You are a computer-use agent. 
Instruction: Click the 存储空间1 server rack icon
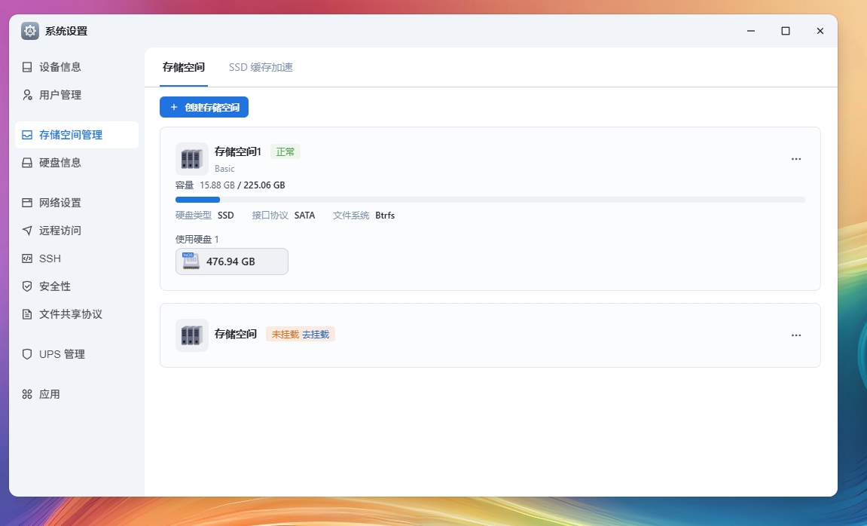pos(192,159)
